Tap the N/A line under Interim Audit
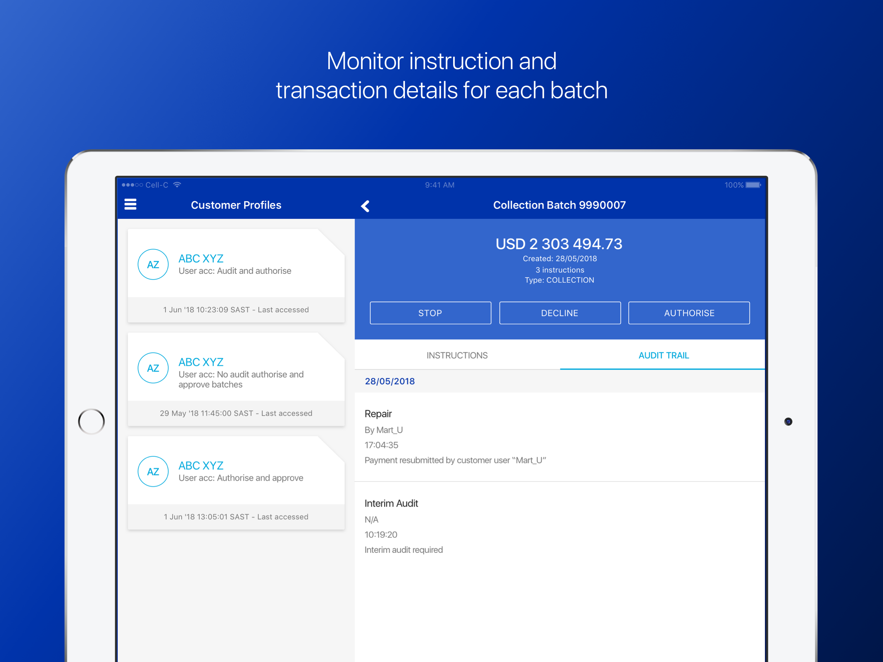Screen dimensions: 883x662 click(x=371, y=520)
